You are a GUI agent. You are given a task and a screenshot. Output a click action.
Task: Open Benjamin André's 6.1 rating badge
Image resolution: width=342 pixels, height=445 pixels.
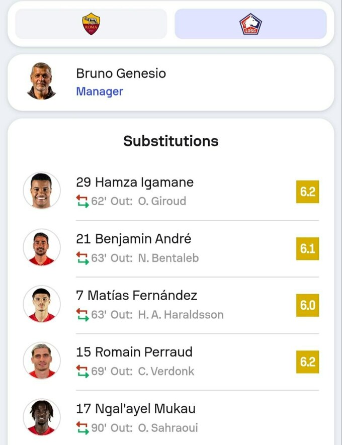307,248
